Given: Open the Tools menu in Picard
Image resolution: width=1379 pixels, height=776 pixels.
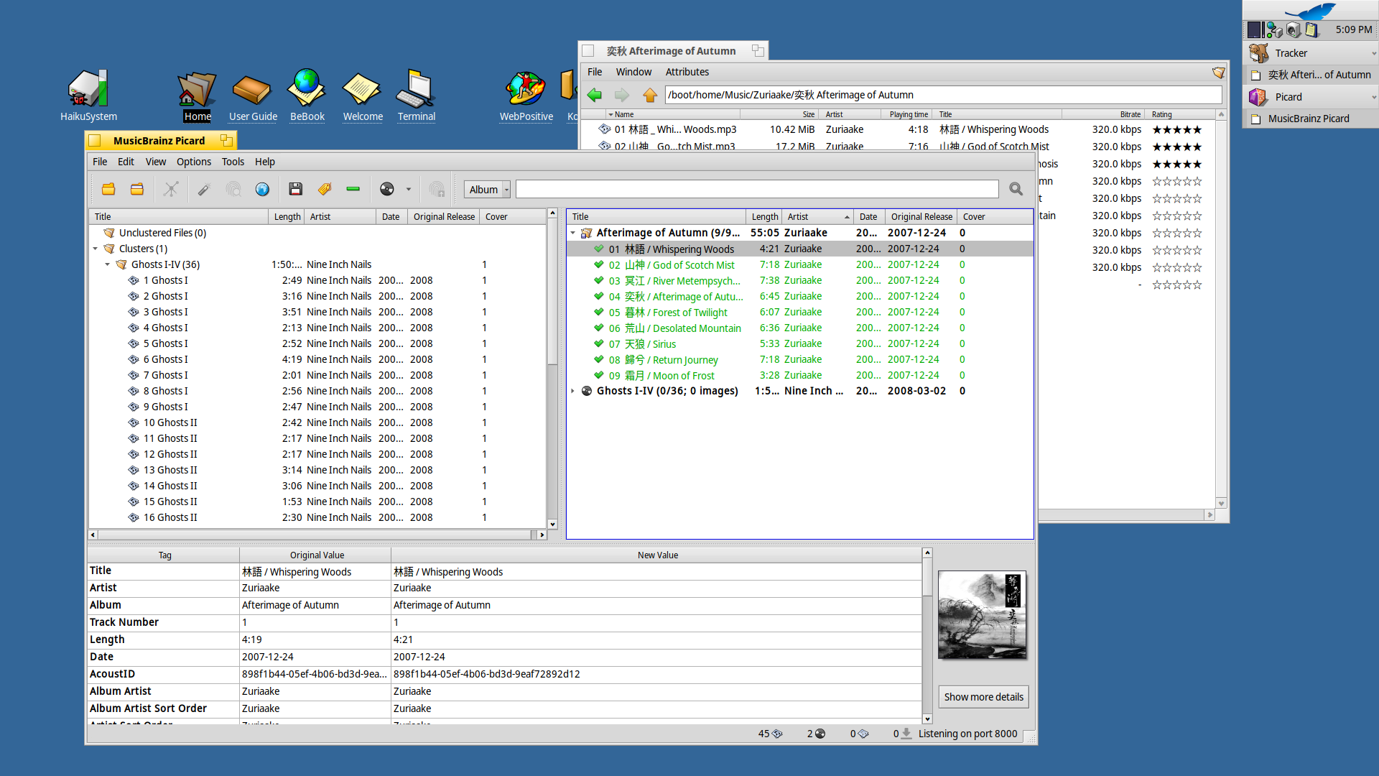Looking at the screenshot, I should [x=233, y=162].
